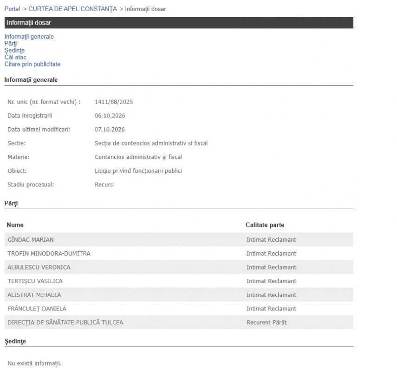Screen dimensions: 397x375
Task: Click the Data ultimei modificari label
Action: coord(39,129)
